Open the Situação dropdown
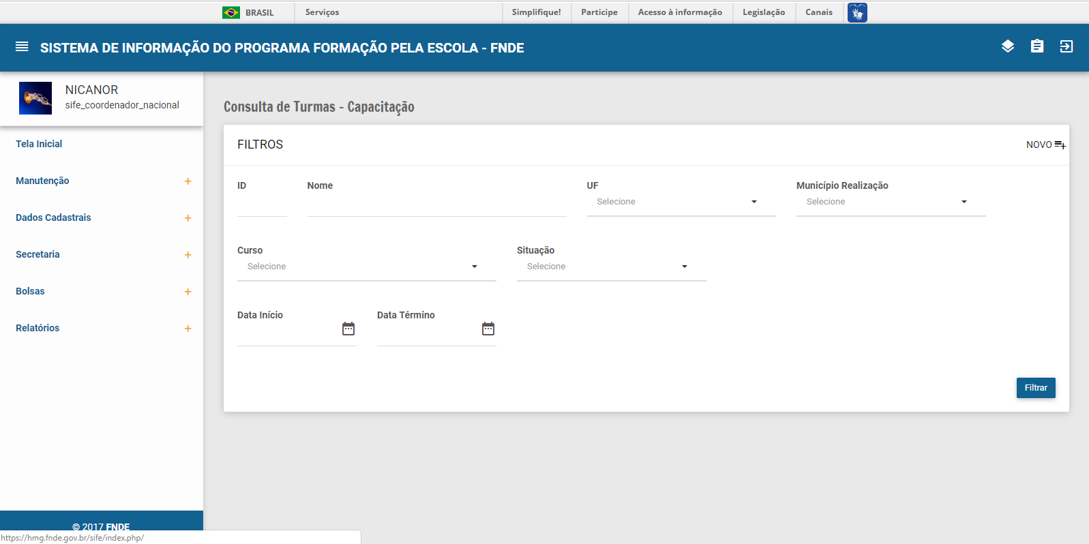Image resolution: width=1089 pixels, height=544 pixels. tap(610, 267)
